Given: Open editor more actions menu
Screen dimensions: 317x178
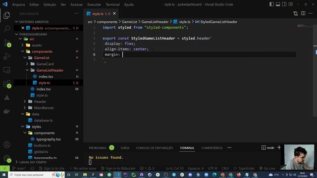Looking at the screenshot, I should point(311,13).
